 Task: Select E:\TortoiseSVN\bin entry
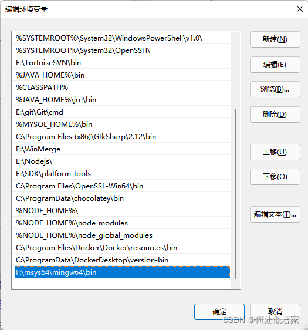point(121,63)
